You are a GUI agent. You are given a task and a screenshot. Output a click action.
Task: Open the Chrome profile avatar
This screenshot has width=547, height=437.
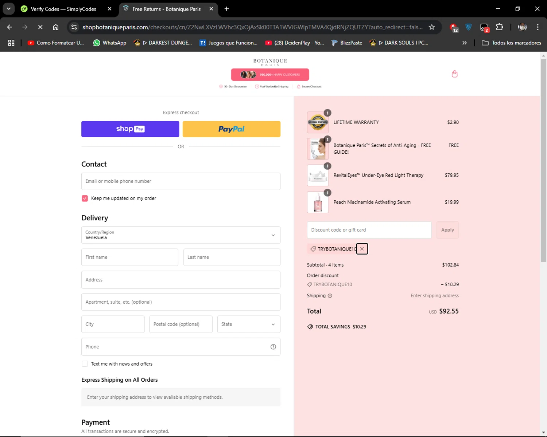tap(522, 27)
